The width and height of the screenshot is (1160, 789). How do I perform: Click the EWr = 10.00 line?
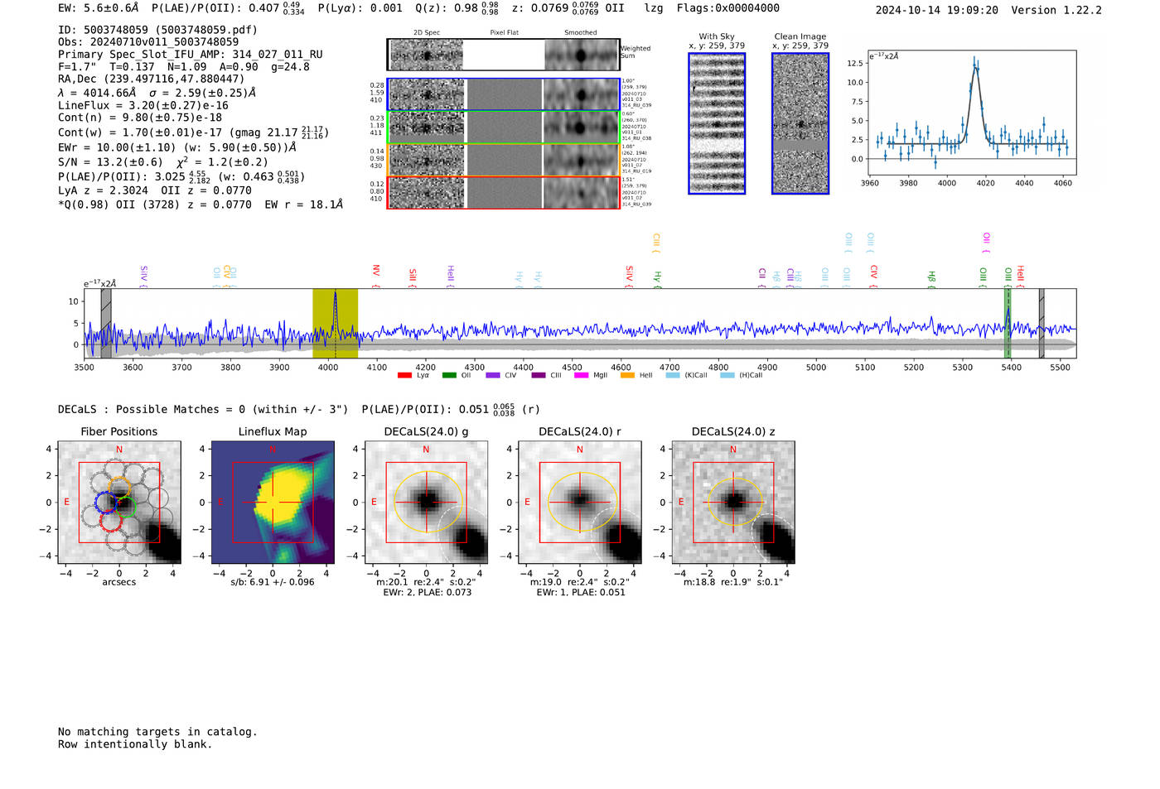click(177, 147)
